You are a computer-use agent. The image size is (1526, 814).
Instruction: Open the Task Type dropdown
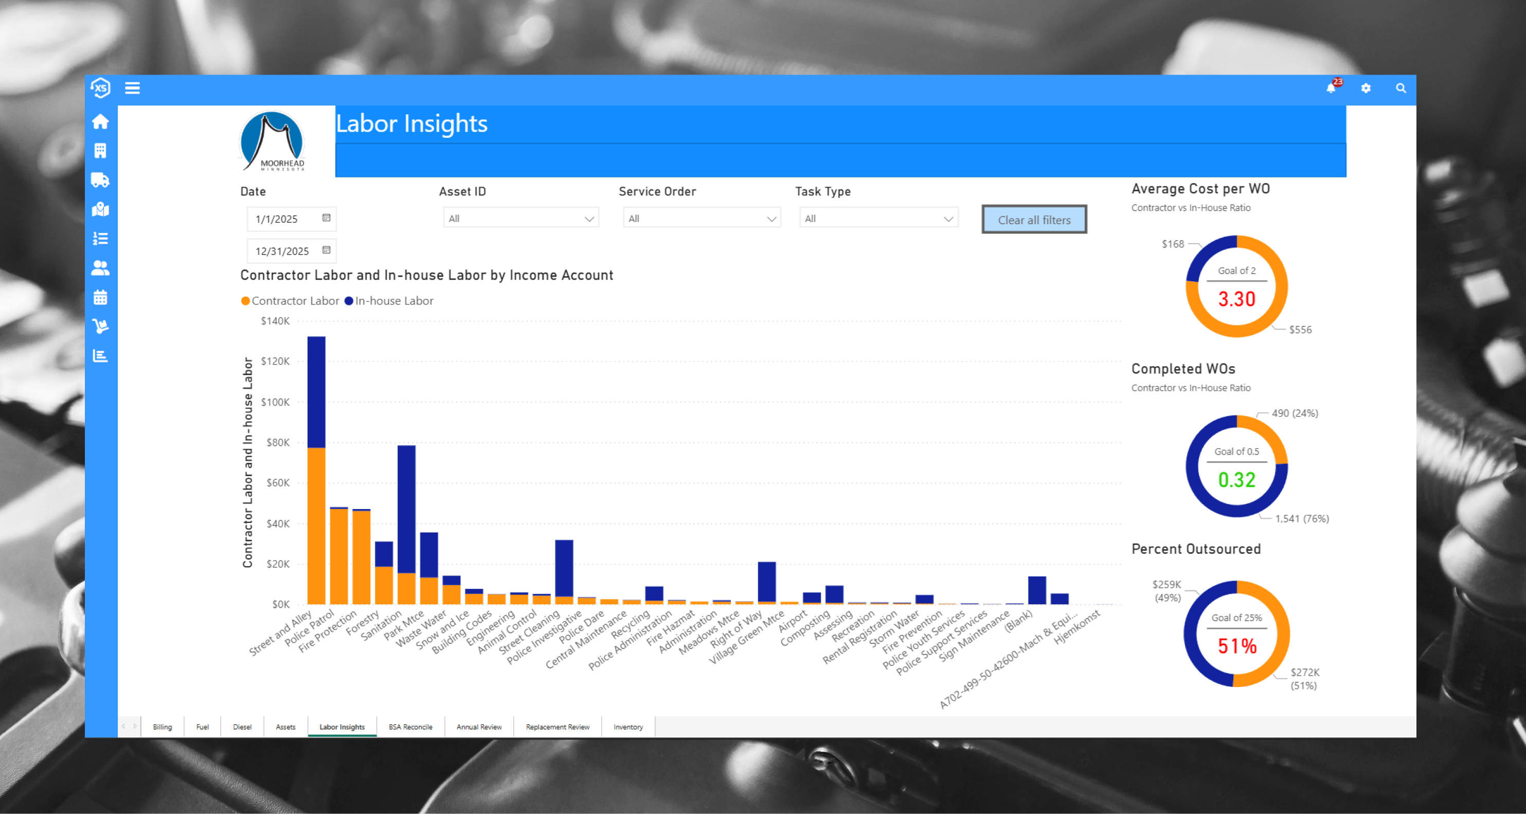pos(878,219)
